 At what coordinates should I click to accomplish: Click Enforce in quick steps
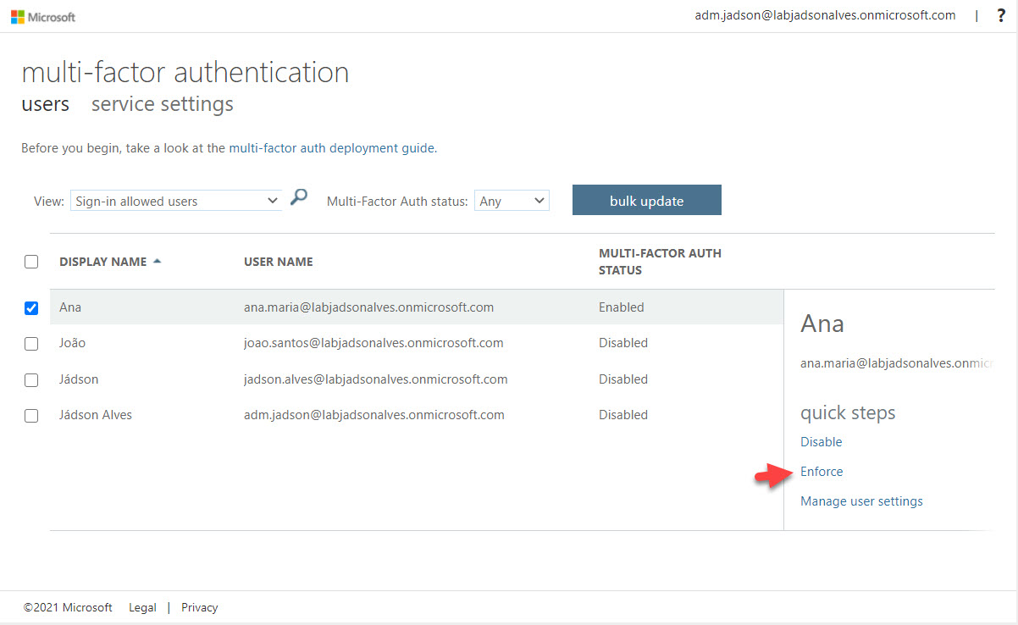click(x=822, y=472)
